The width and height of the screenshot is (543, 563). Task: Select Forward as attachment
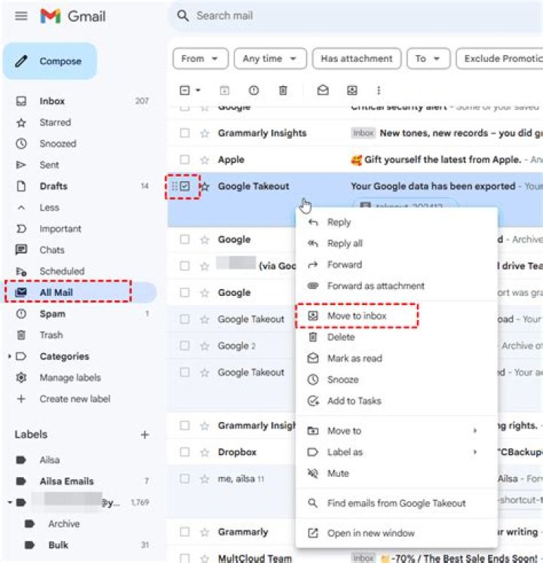(397, 286)
